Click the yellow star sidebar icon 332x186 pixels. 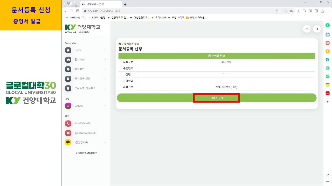(x=328, y=51)
